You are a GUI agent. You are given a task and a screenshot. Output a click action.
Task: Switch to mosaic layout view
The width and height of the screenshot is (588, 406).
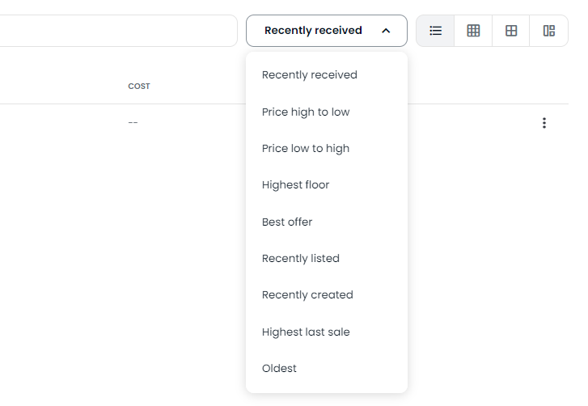coord(549,31)
